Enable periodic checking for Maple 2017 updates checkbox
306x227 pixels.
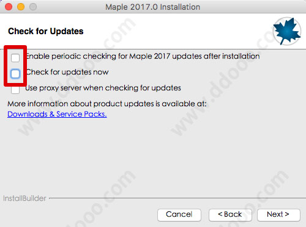(15, 58)
